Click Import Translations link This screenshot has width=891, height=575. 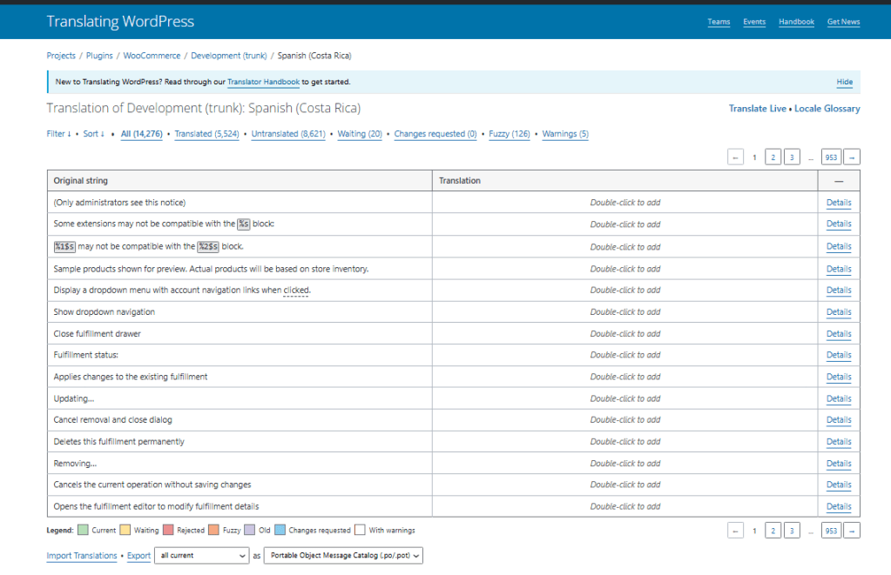[81, 555]
